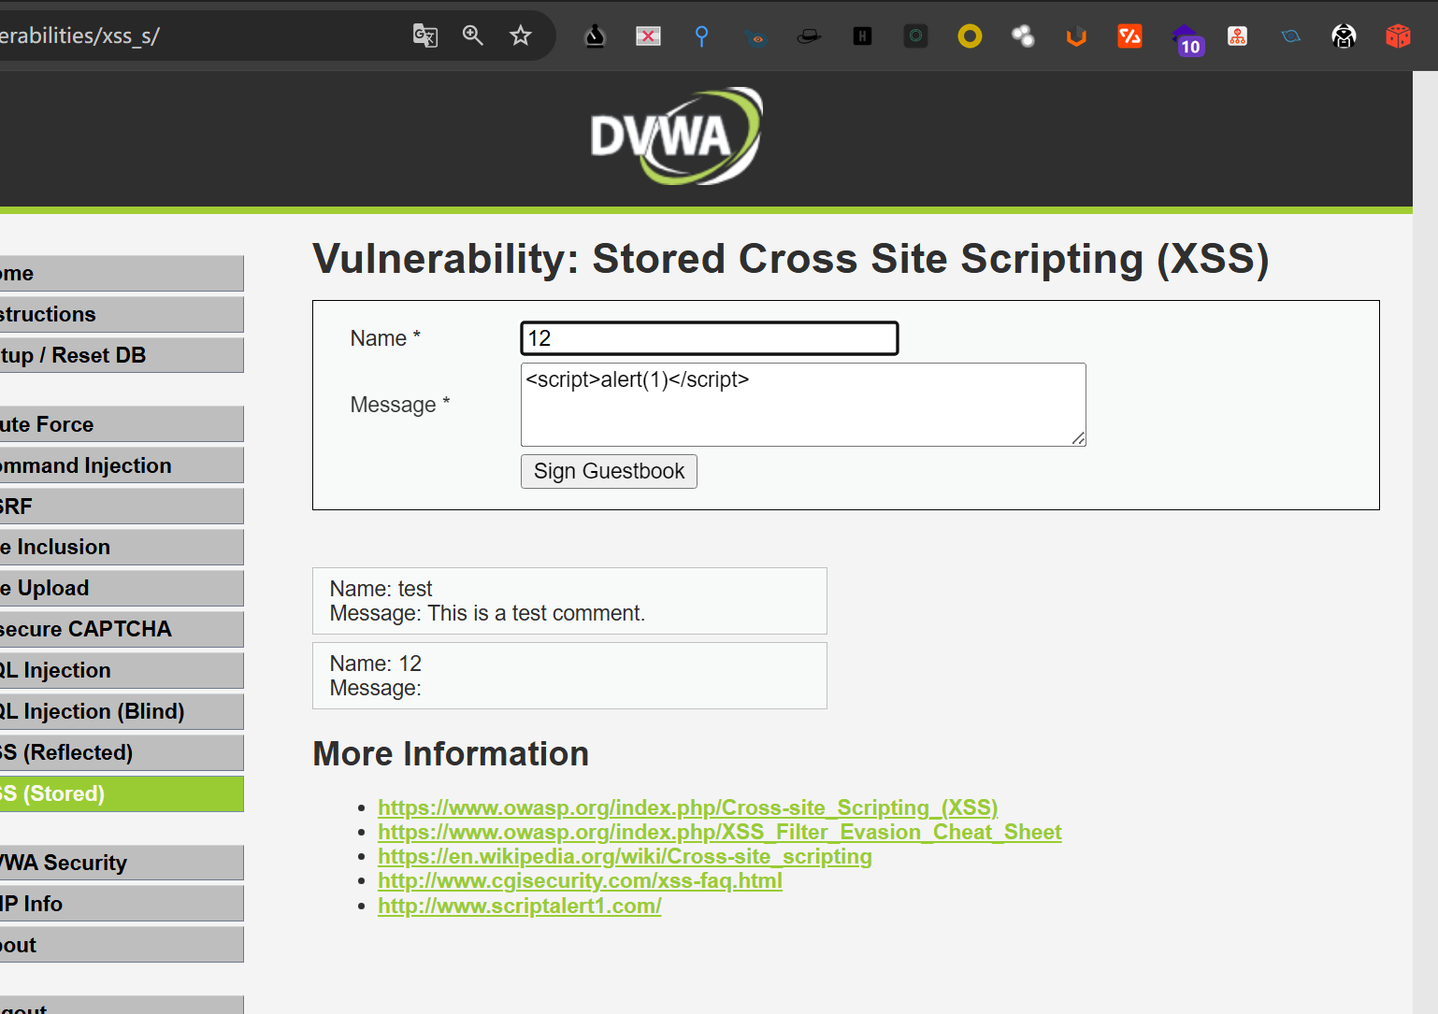1438x1014 pixels.
Task: Open the CSRF sidebar entry
Action: [x=122, y=507]
